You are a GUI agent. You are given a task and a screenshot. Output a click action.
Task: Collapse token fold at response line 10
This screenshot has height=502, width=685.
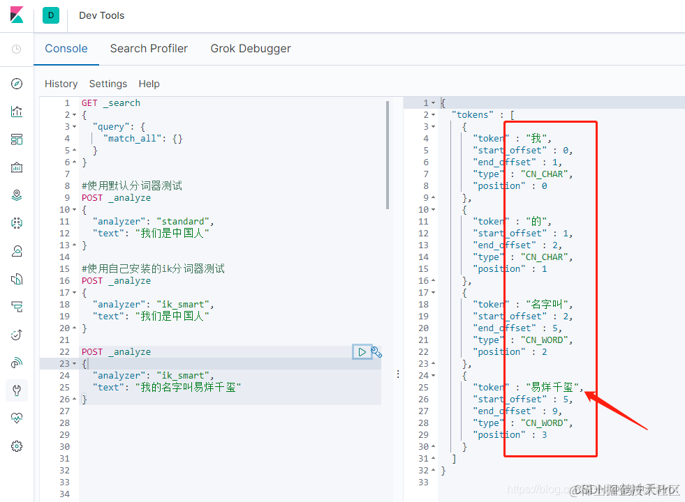[434, 210]
